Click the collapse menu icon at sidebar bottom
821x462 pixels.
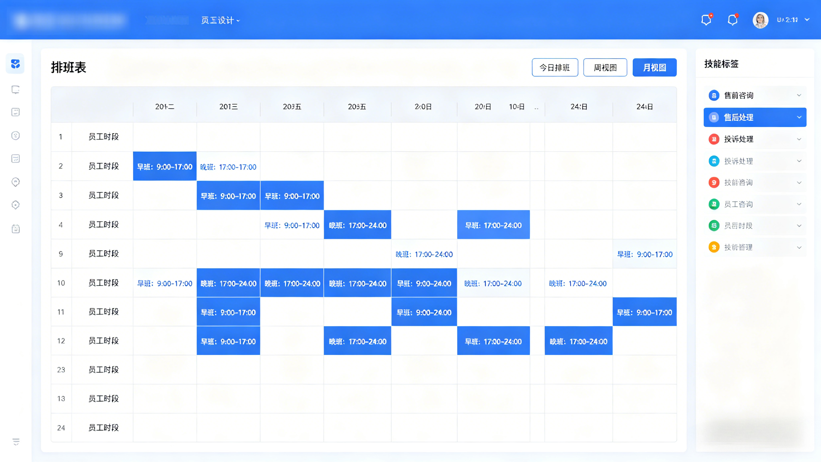(x=16, y=442)
